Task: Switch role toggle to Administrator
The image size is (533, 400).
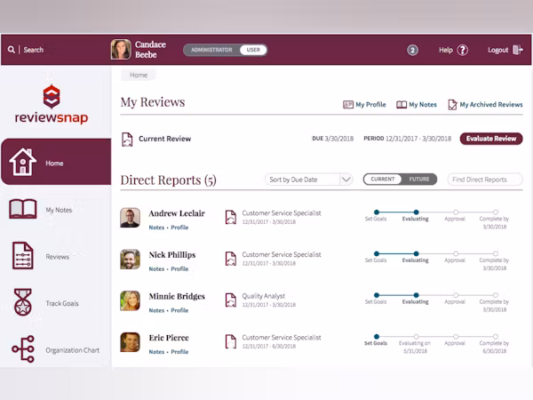Action: 211,50
